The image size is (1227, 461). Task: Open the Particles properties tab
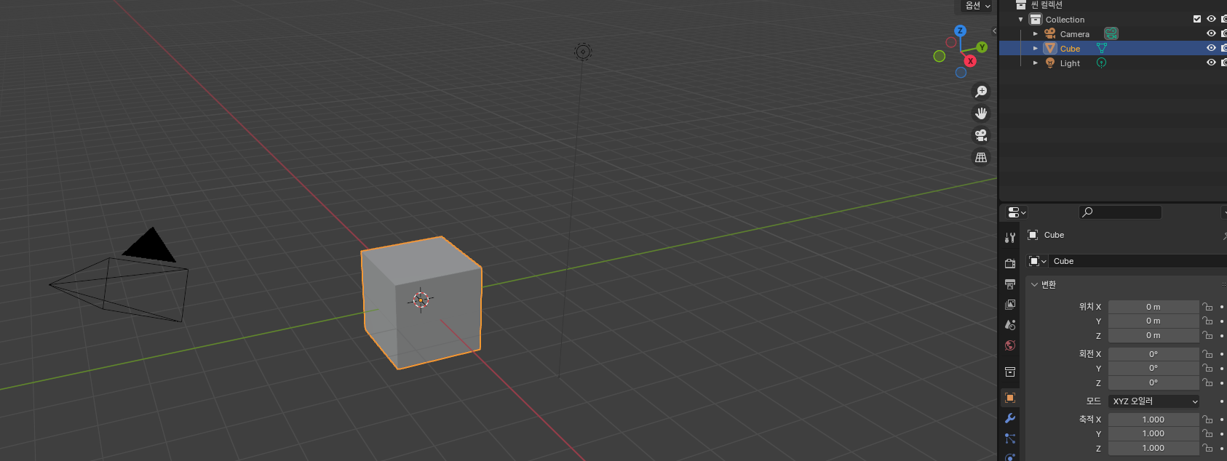point(1010,438)
